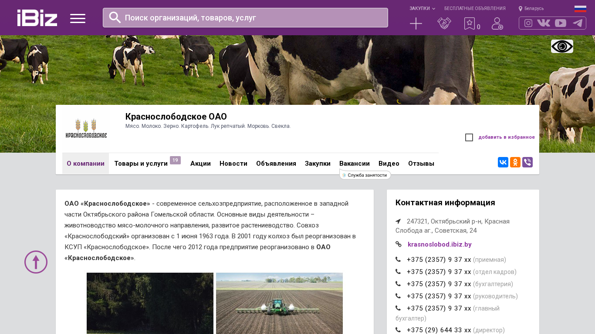The width and height of the screenshot is (595, 334).
Task: Open the Instagram social link
Action: pyautogui.click(x=528, y=23)
